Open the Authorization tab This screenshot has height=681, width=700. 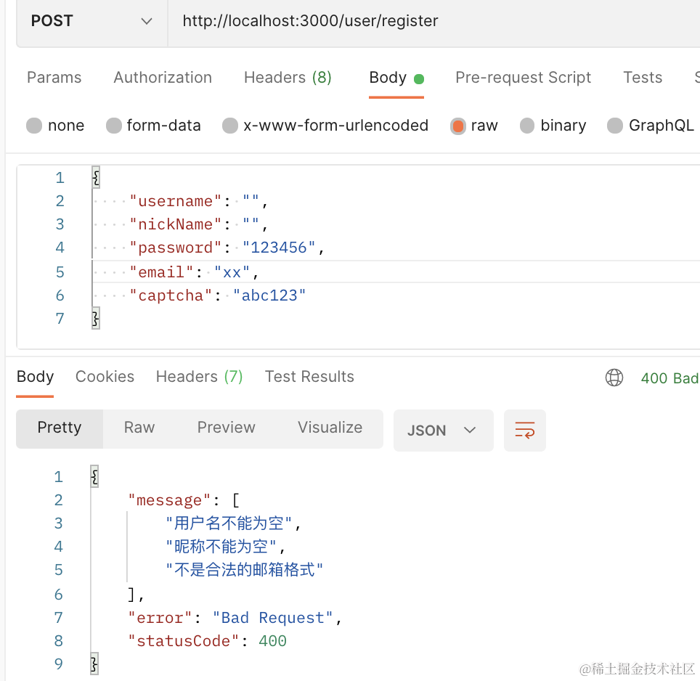click(x=163, y=78)
